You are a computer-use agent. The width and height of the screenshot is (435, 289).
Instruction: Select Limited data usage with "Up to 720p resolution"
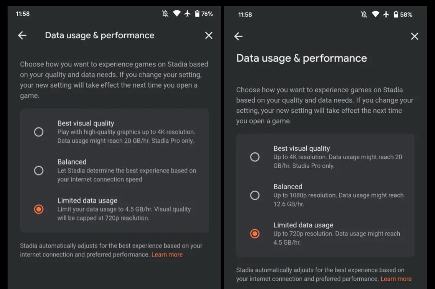point(255,234)
